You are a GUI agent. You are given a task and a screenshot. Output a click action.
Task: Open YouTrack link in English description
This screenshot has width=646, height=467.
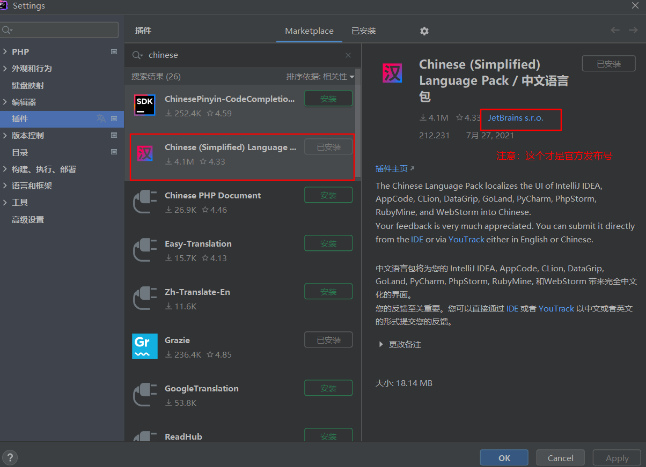point(466,240)
